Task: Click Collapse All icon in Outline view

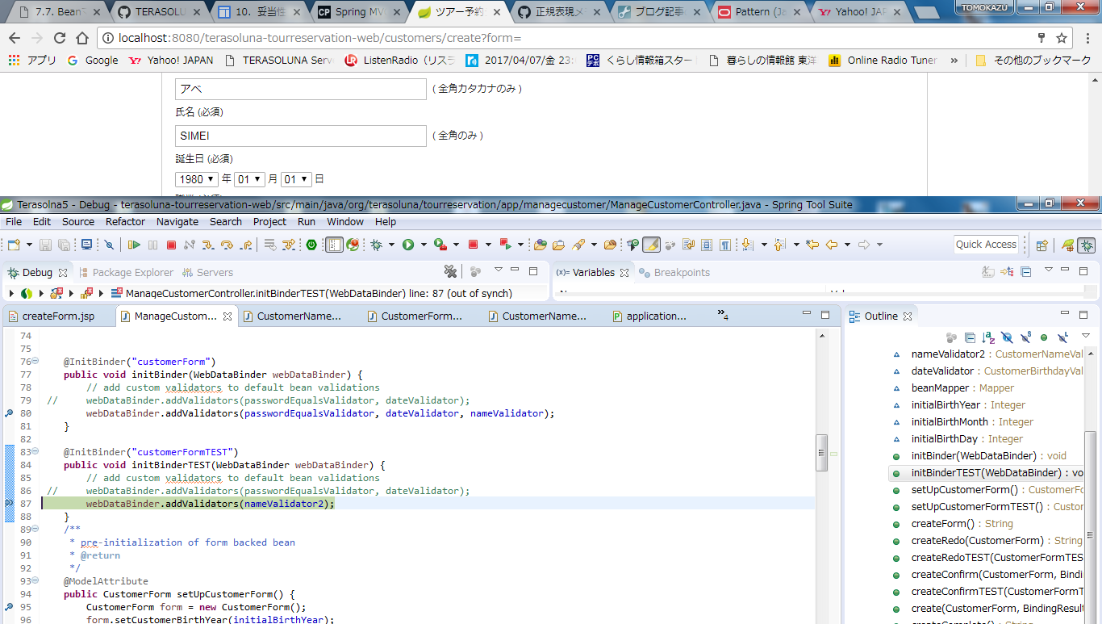Action: [x=970, y=337]
